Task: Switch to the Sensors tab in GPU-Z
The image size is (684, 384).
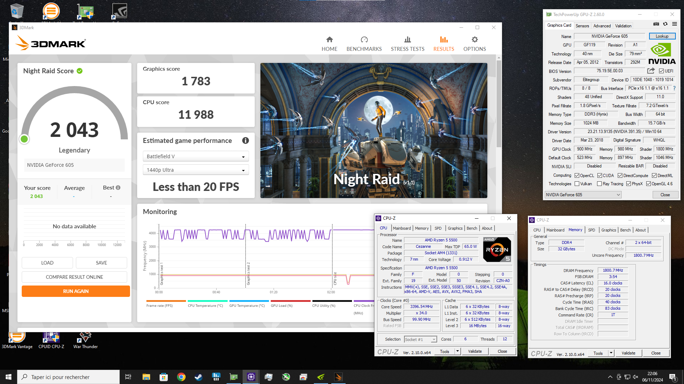Action: point(582,26)
